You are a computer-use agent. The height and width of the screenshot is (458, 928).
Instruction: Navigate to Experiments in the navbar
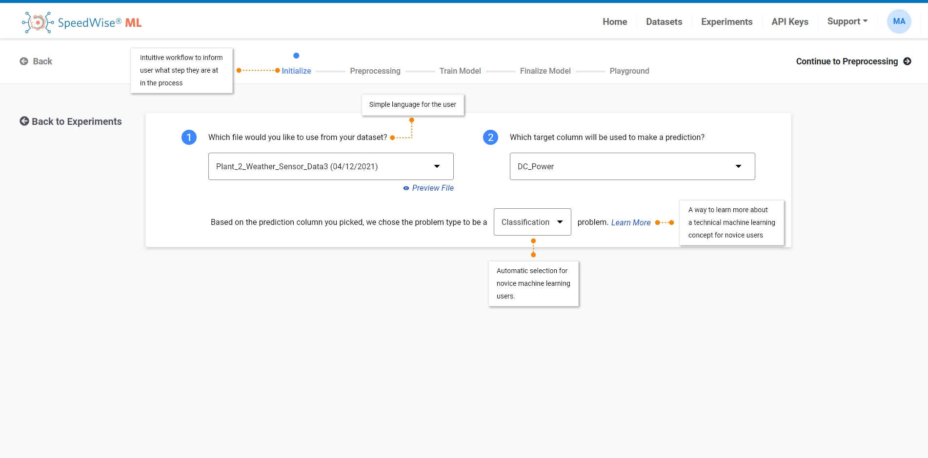click(726, 22)
